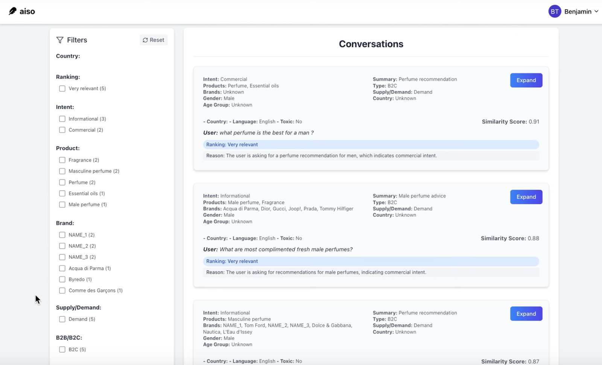The height and width of the screenshot is (365, 602).
Task: Click the Similarity Score 0.88 value
Action: pos(533,238)
